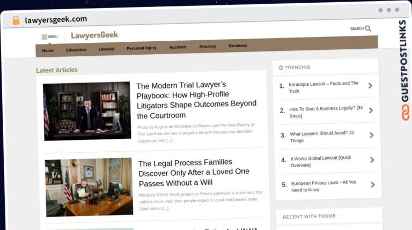
Task: Open the Business nav category
Action: coord(238,46)
